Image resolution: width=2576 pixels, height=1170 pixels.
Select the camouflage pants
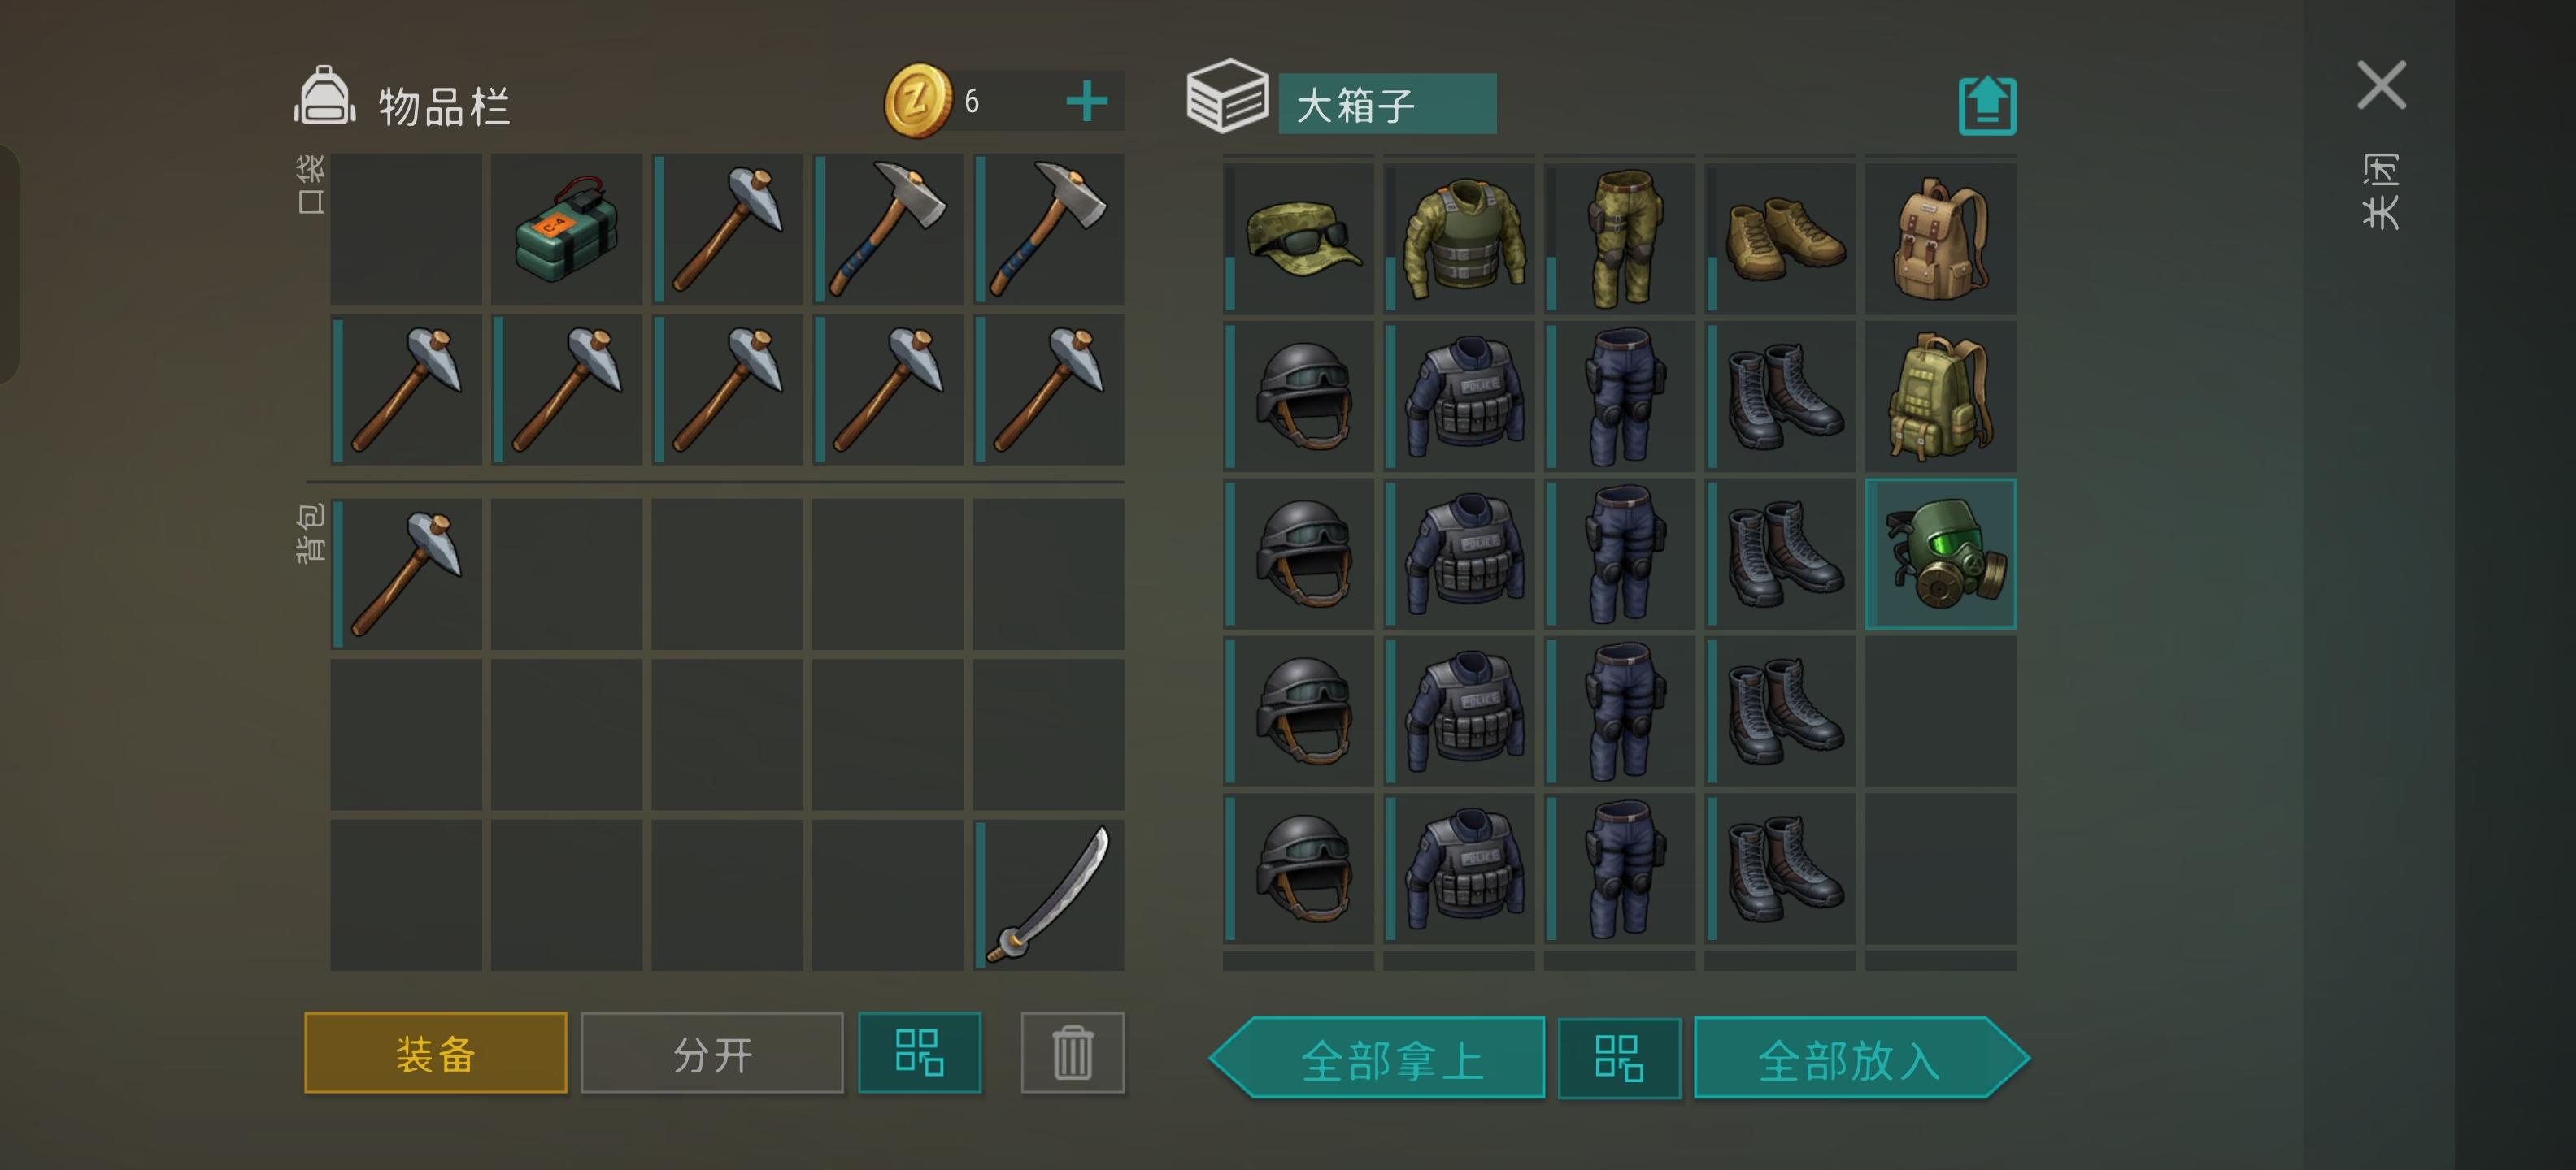click(1620, 238)
